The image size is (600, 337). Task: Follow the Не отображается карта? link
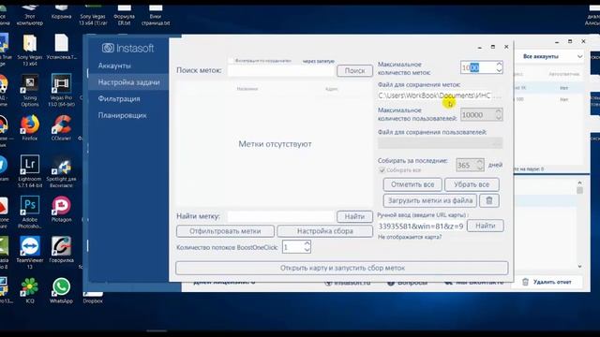(x=410, y=237)
